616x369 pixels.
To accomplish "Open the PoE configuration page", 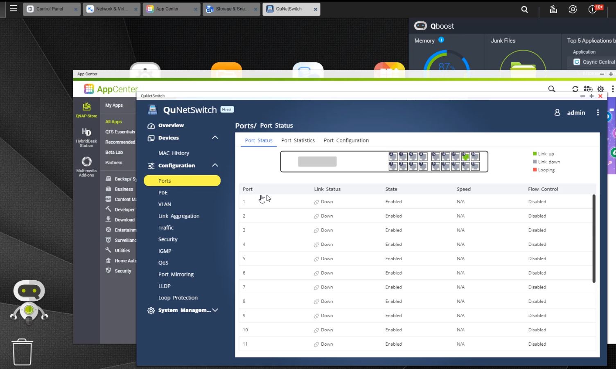I will 163,192.
